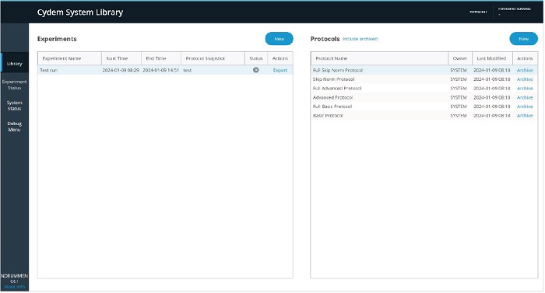Go to Experiment Status in the sidebar
Screen dimensions: 545x293
15,85
